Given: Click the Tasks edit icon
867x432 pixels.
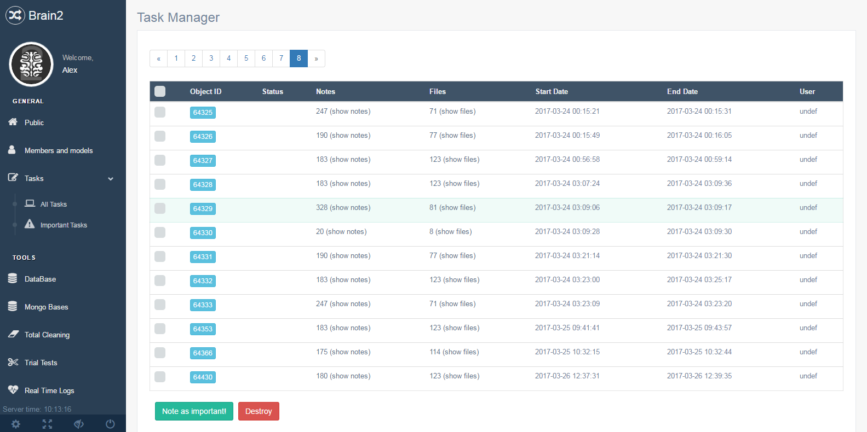Looking at the screenshot, I should tap(13, 178).
